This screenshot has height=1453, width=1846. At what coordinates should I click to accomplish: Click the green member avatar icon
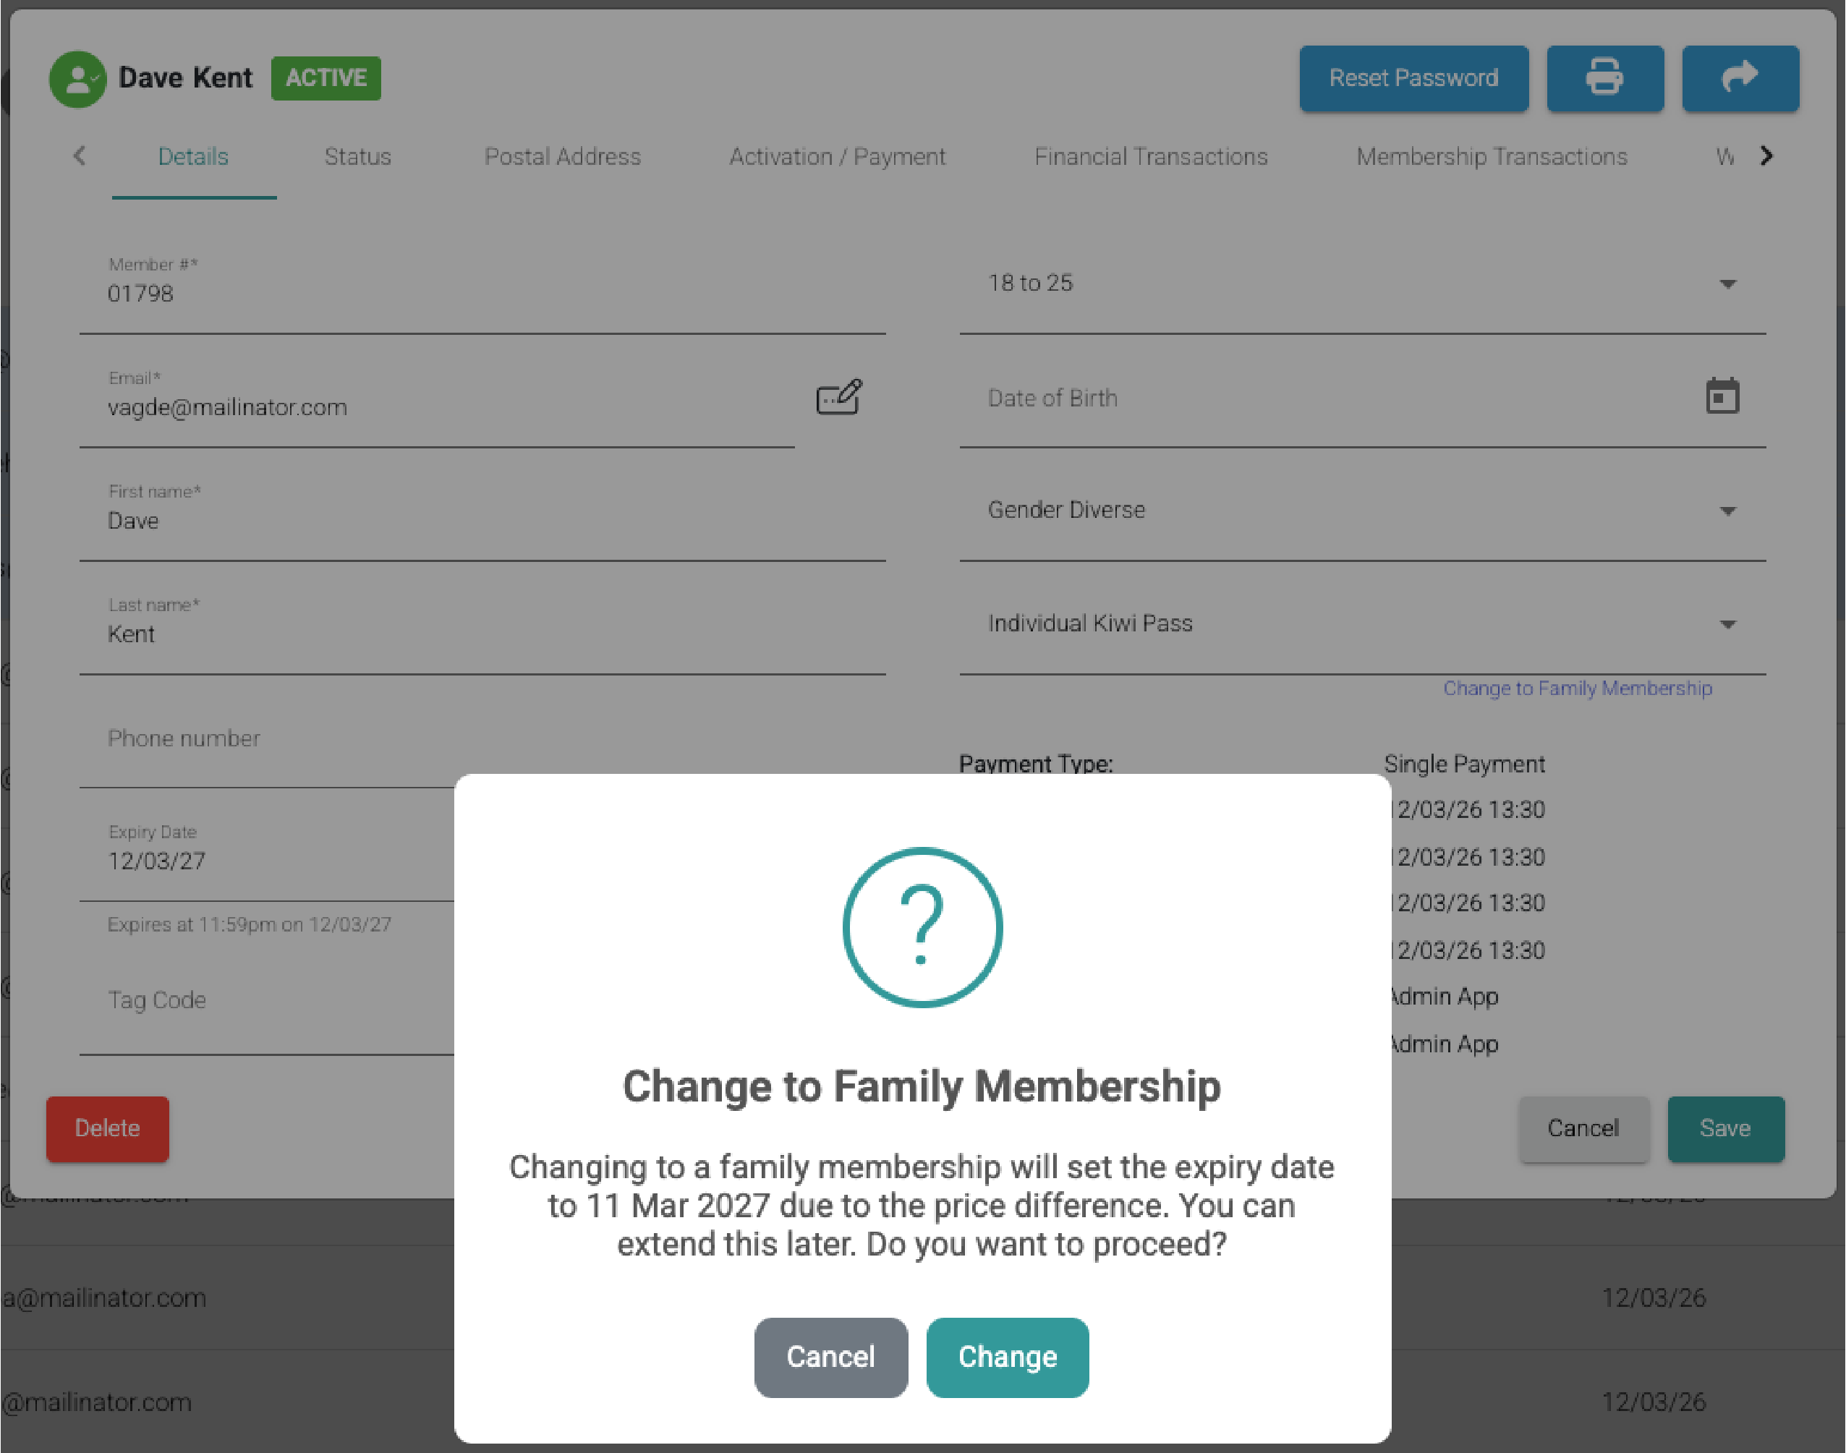77,79
